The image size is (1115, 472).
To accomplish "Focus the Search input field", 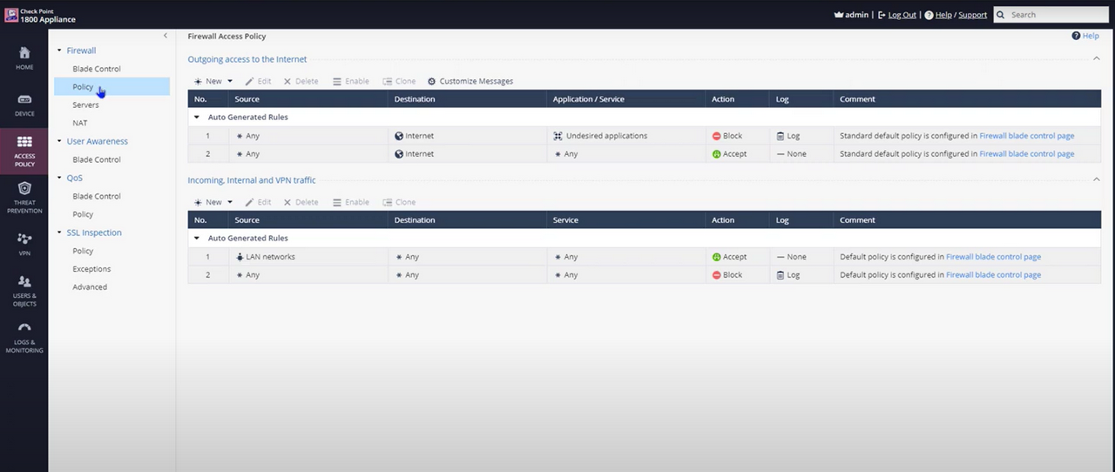I will (1051, 15).
